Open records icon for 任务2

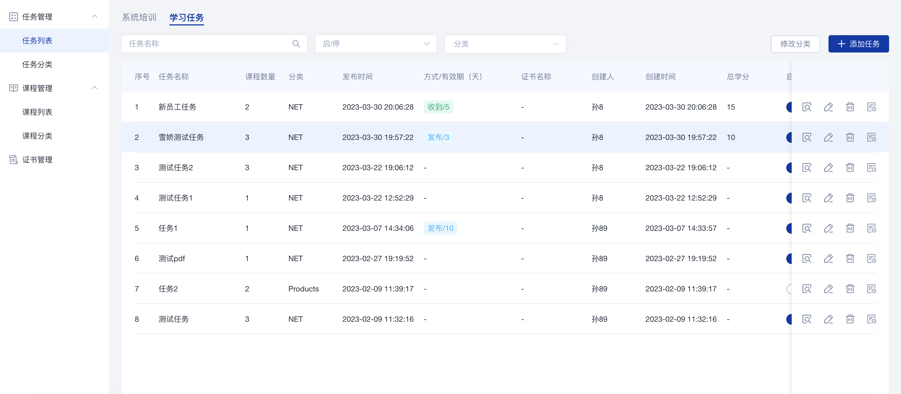[872, 289]
